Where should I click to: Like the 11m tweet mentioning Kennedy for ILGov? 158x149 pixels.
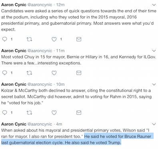[54, 73]
